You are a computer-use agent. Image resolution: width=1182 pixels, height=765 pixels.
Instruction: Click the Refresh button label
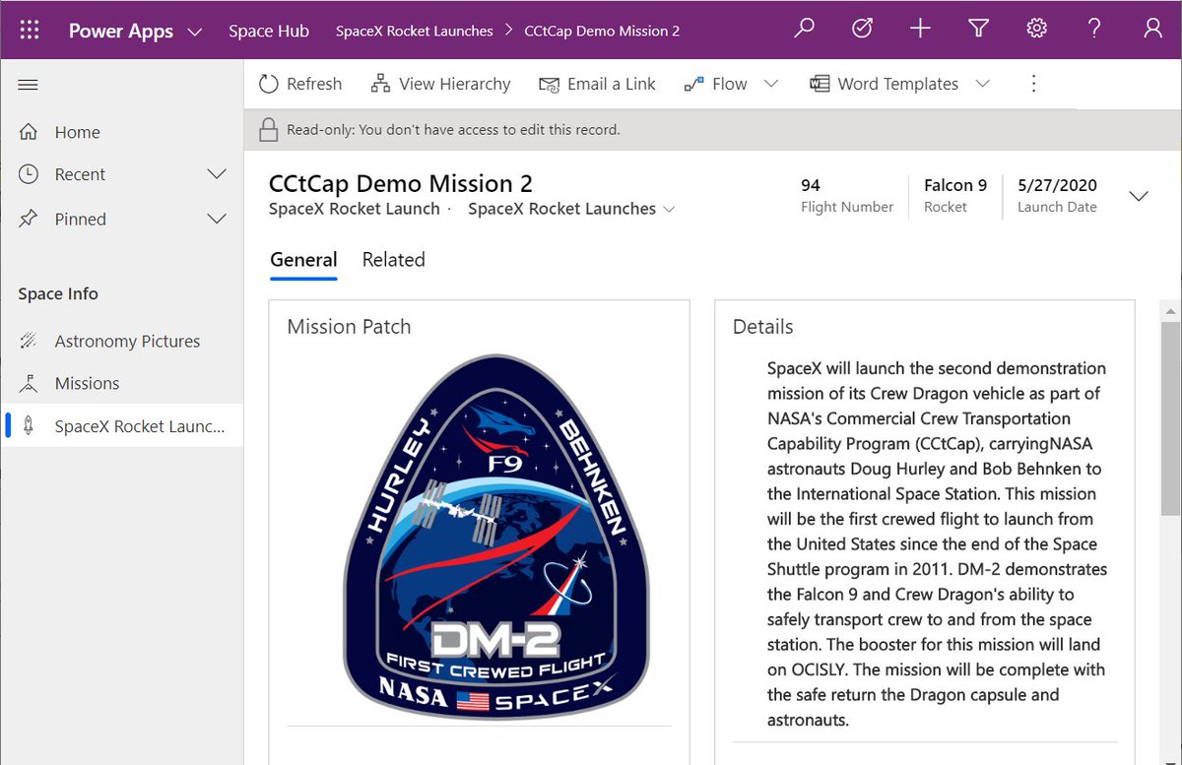[314, 84]
